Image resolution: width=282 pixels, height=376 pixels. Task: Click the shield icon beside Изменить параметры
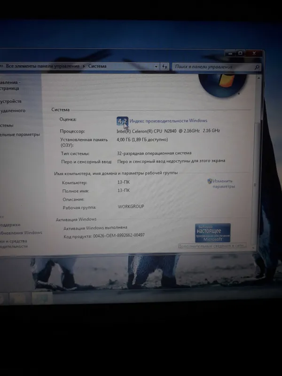(210, 181)
